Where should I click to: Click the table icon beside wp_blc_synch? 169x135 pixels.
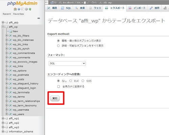coord(10,49)
